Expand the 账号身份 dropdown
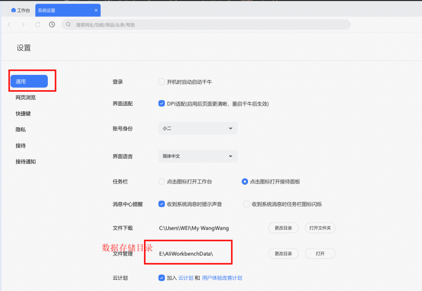The image size is (422, 291). click(x=198, y=128)
